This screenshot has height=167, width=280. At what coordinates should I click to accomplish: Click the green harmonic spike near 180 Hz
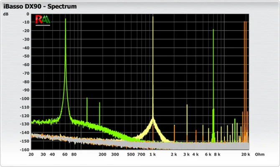coord(99,113)
